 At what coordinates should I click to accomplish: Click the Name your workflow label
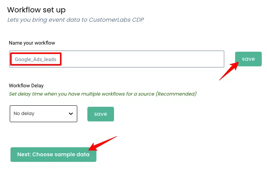32,43
